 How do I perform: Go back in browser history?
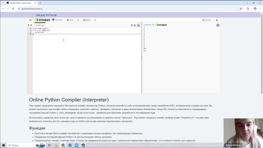point(3,9)
